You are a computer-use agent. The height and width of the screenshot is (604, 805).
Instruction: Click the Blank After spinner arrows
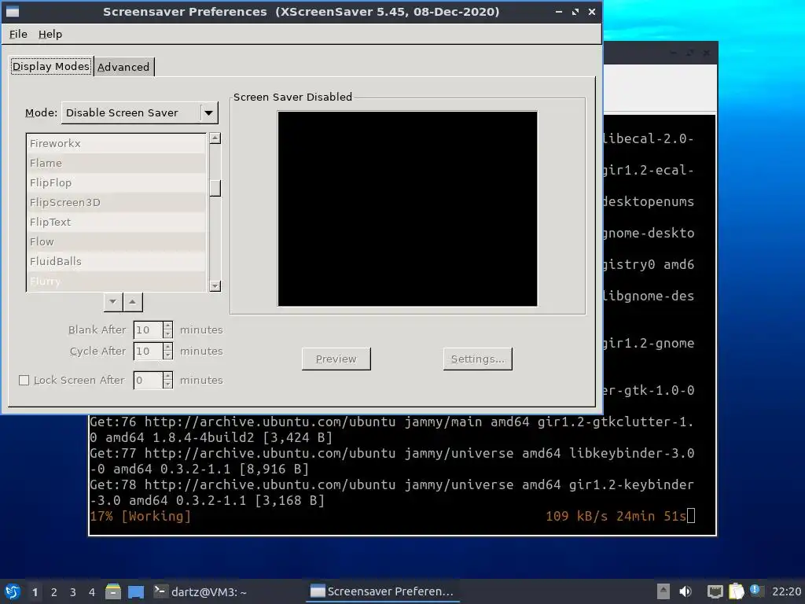pos(167,330)
